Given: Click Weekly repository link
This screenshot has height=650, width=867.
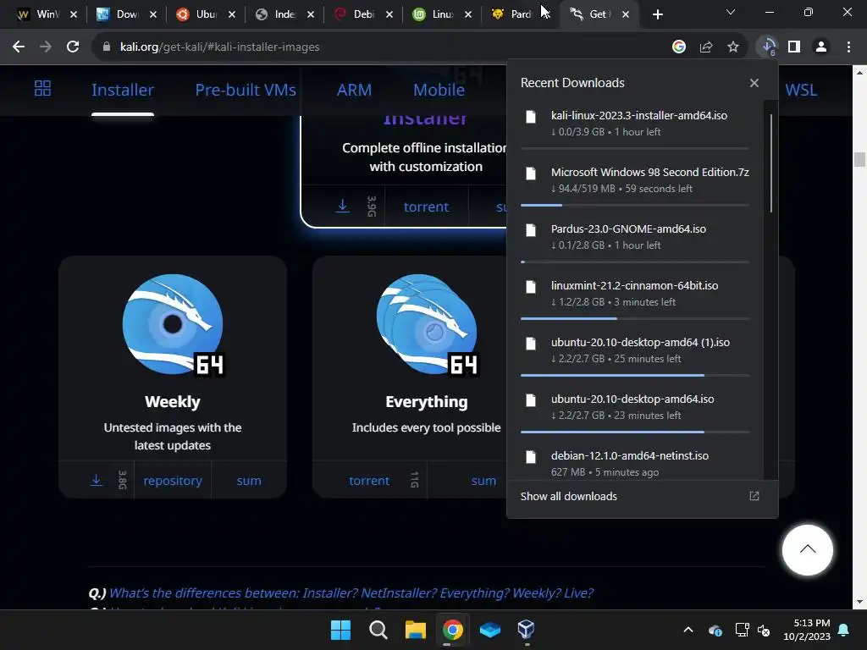Looking at the screenshot, I should (x=173, y=481).
